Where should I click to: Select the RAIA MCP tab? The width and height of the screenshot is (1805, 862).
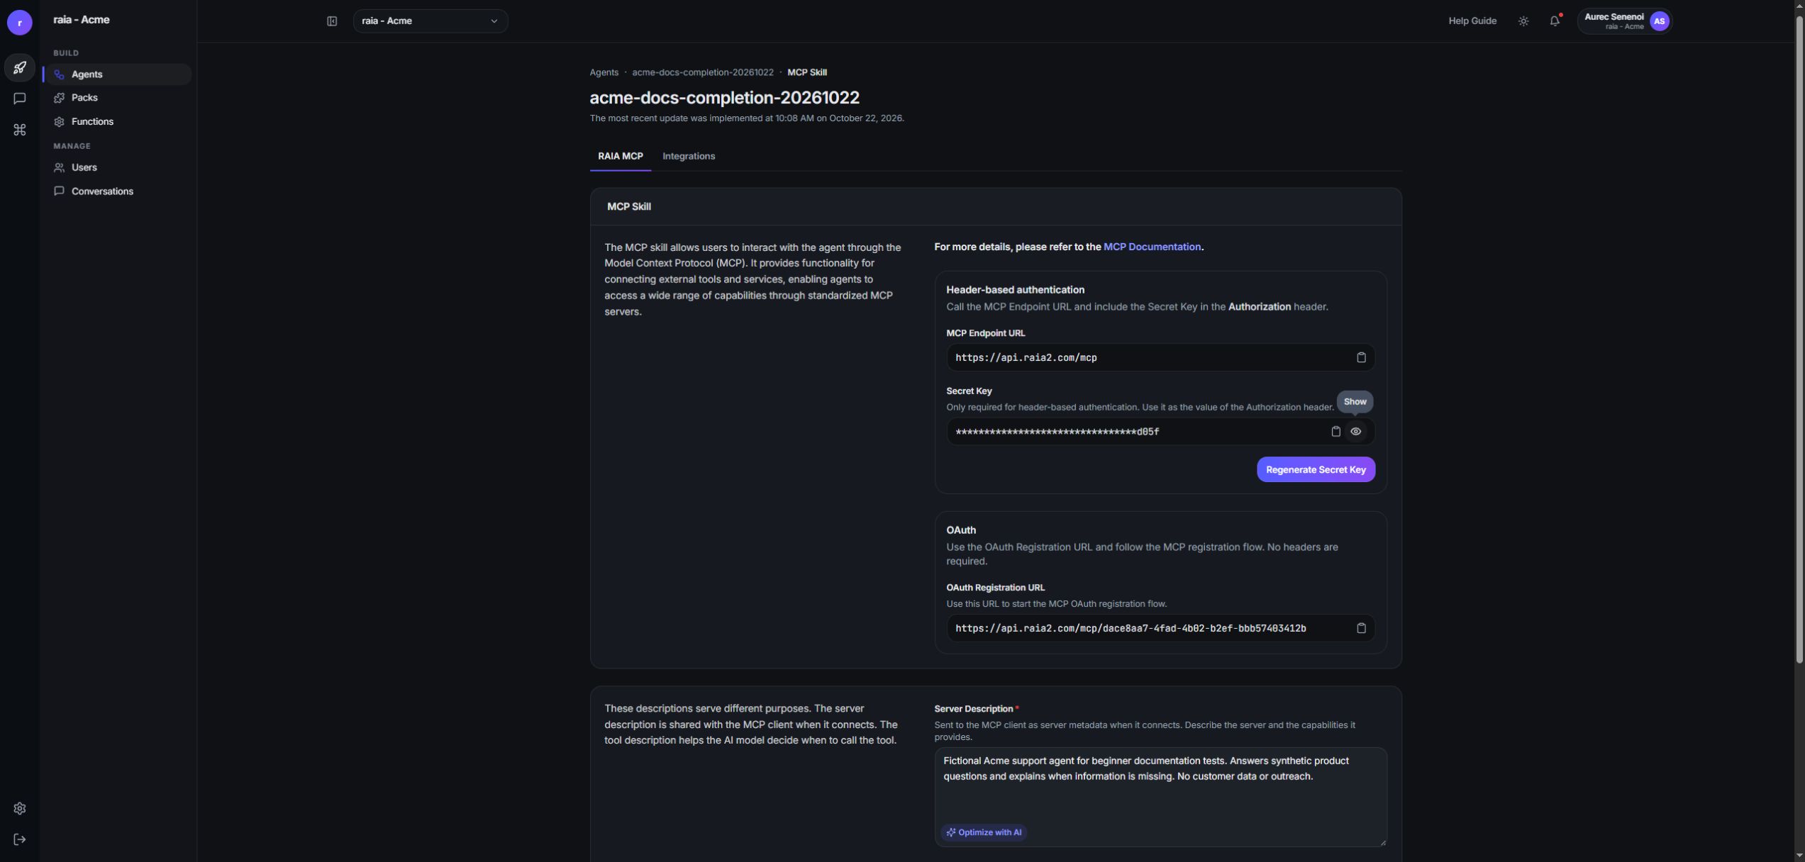[x=620, y=157]
